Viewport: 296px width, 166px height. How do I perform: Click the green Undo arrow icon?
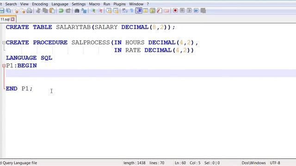[61, 11]
